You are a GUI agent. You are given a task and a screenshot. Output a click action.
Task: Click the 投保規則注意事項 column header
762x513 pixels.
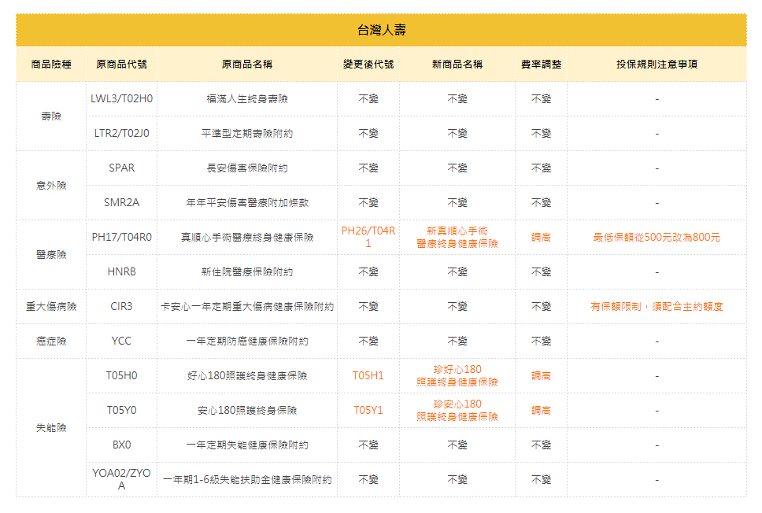(657, 65)
